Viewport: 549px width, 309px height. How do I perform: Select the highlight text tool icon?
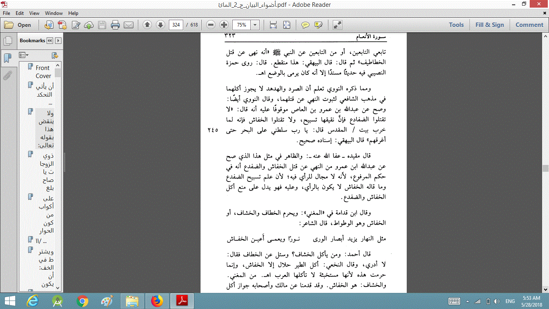pyautogui.click(x=319, y=25)
